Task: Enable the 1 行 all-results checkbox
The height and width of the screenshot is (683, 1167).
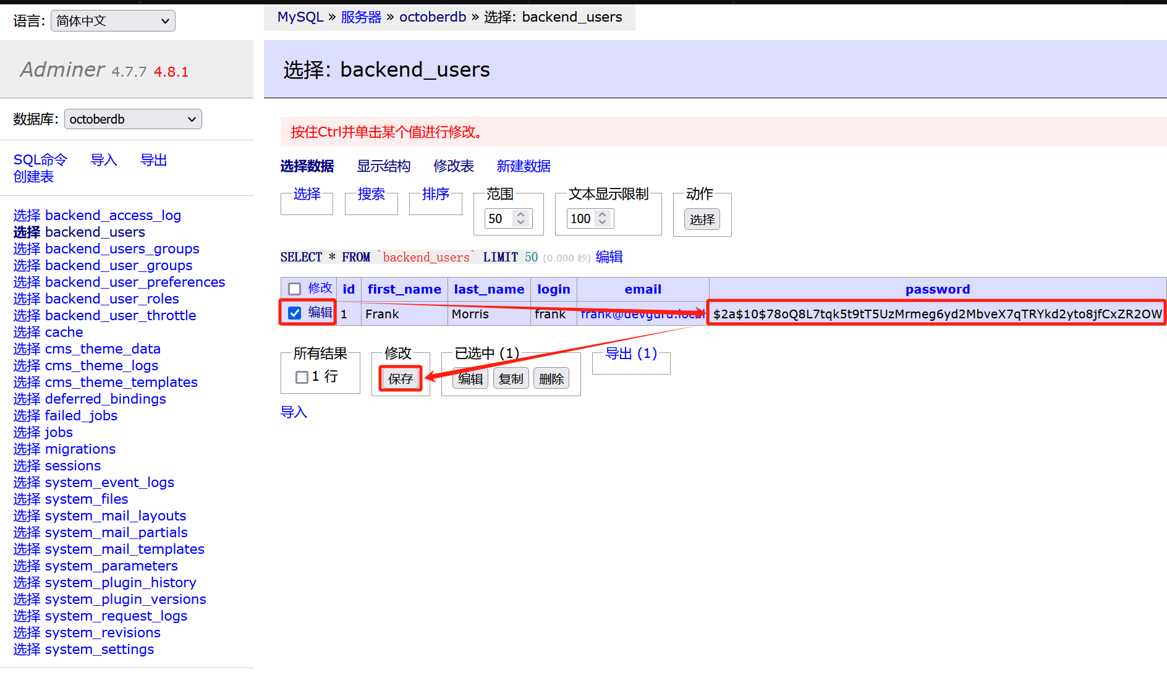Action: 301,376
